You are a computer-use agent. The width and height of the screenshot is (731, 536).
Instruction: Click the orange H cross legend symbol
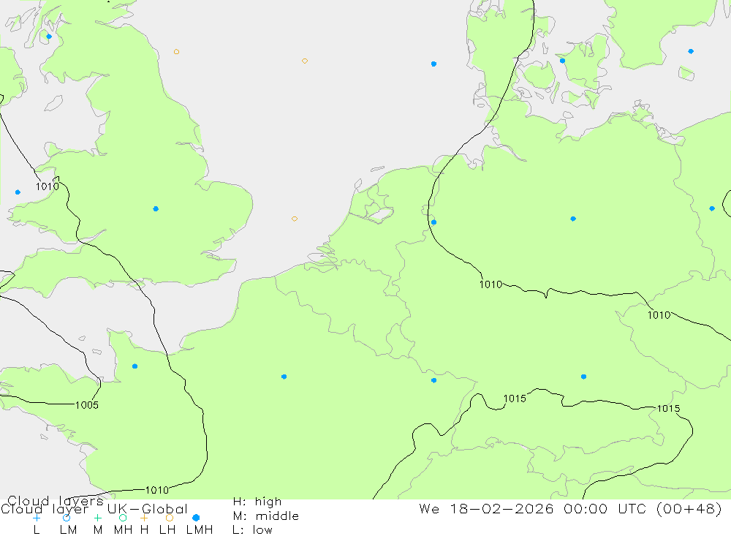144,518
